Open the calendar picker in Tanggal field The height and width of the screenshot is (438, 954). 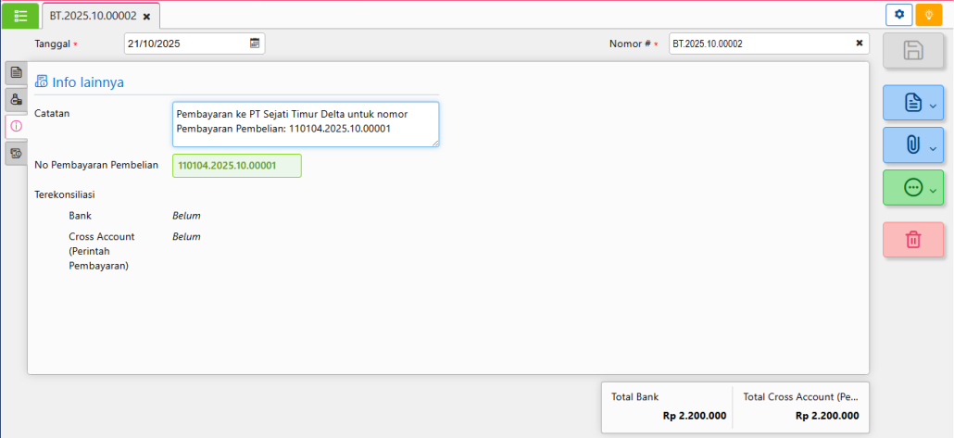coord(255,43)
